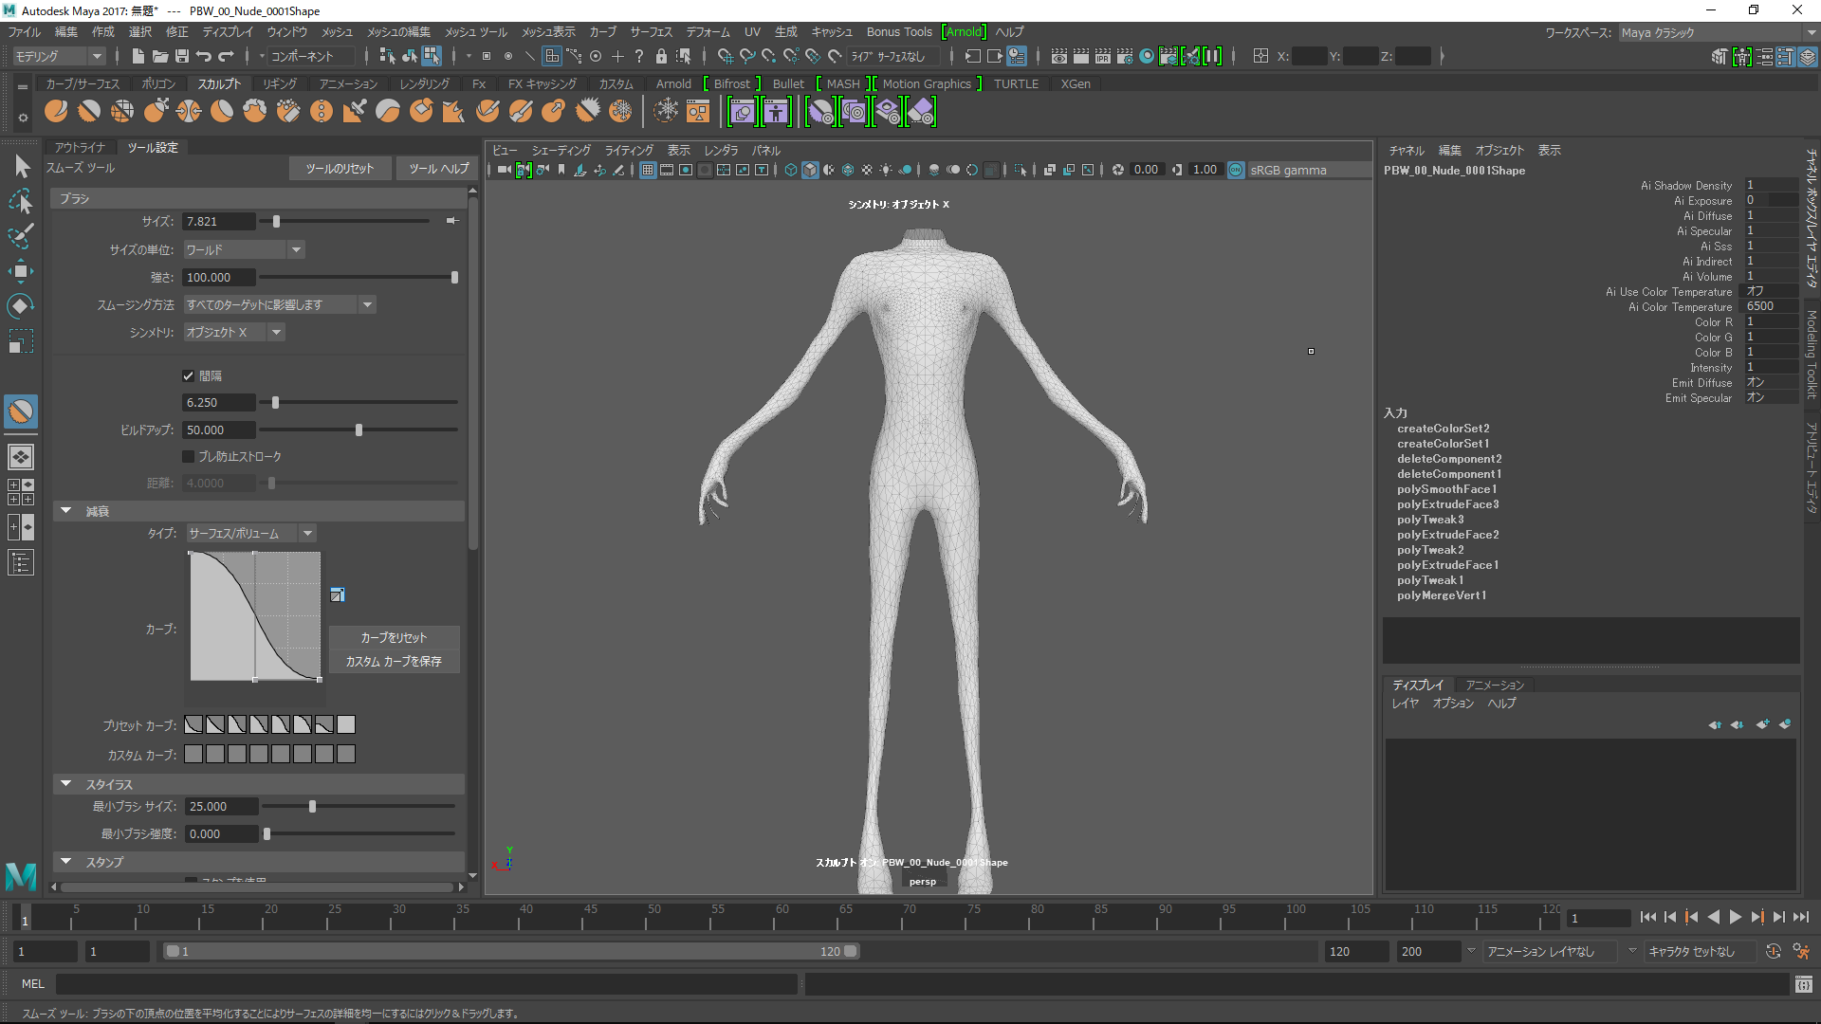This screenshot has width=1821, height=1024.
Task: Choose the Select tool arrow in toolbox
Action: (21, 167)
